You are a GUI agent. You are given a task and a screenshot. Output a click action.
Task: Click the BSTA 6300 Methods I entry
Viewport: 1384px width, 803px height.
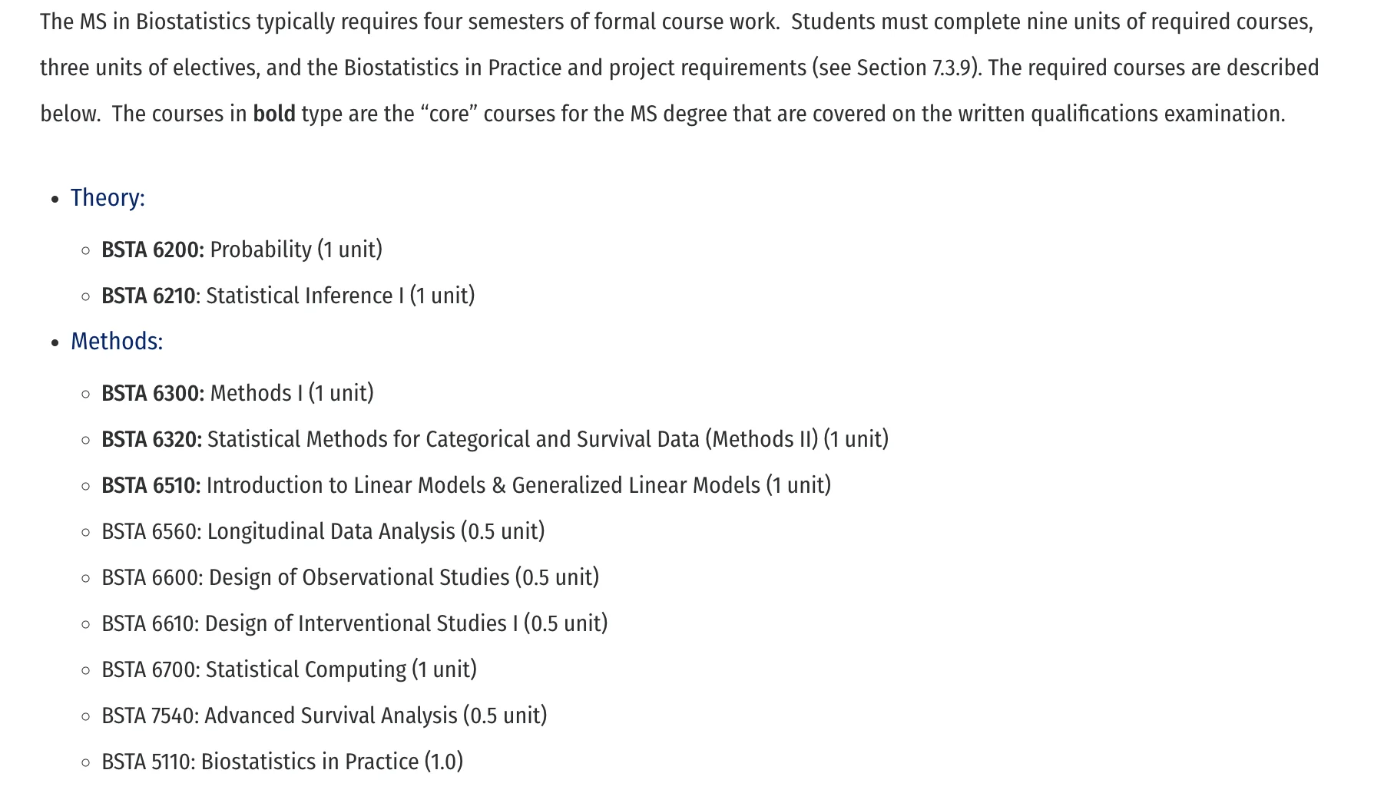pos(237,394)
